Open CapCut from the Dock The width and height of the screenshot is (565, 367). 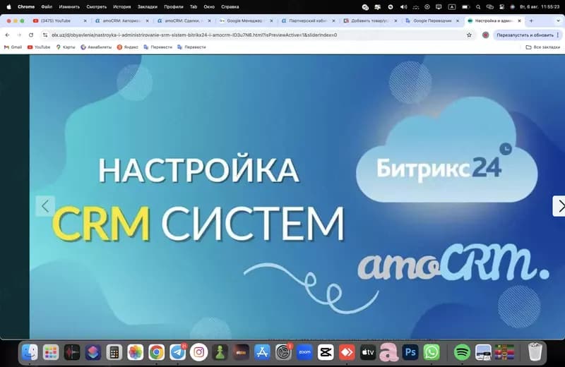coord(326,352)
